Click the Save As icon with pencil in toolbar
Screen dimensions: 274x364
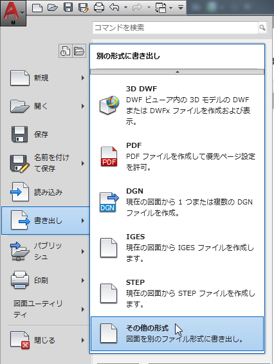point(84,8)
